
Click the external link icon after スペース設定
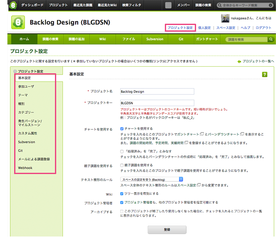199,185
